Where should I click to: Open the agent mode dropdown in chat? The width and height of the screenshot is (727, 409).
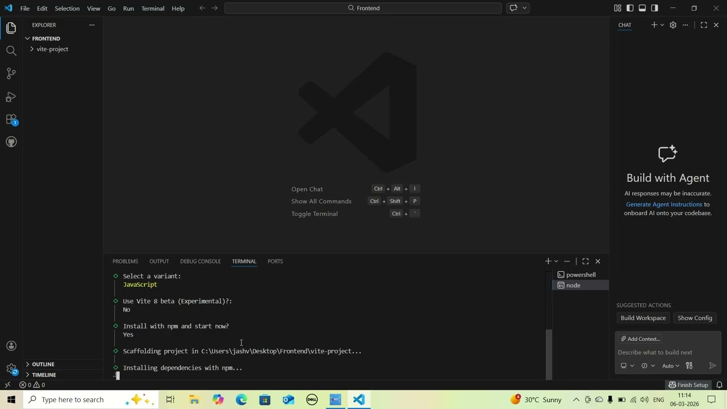coord(647,366)
